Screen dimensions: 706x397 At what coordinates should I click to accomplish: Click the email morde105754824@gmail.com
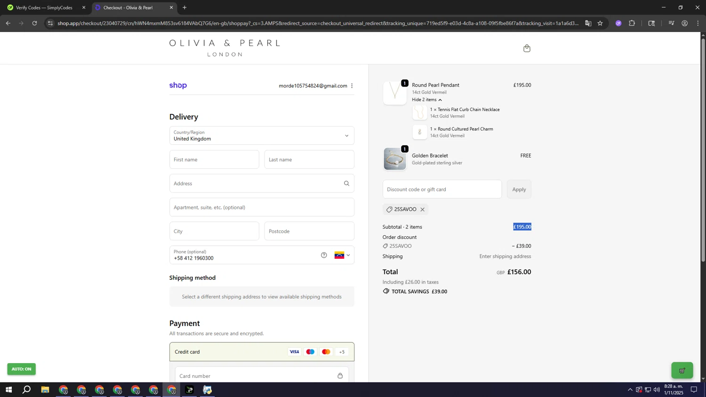pos(313,86)
